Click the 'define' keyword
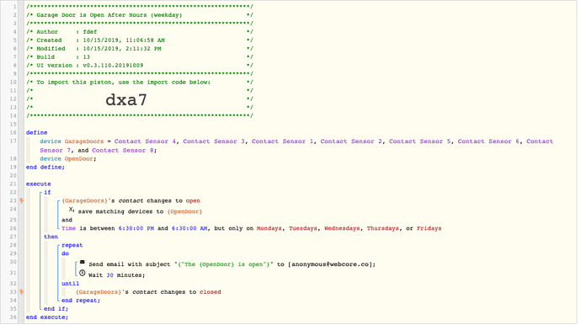Viewport: 581px width, 325px height. tap(37, 132)
